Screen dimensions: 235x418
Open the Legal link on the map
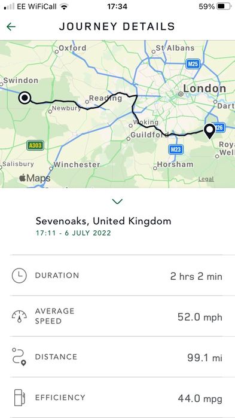tap(206, 179)
